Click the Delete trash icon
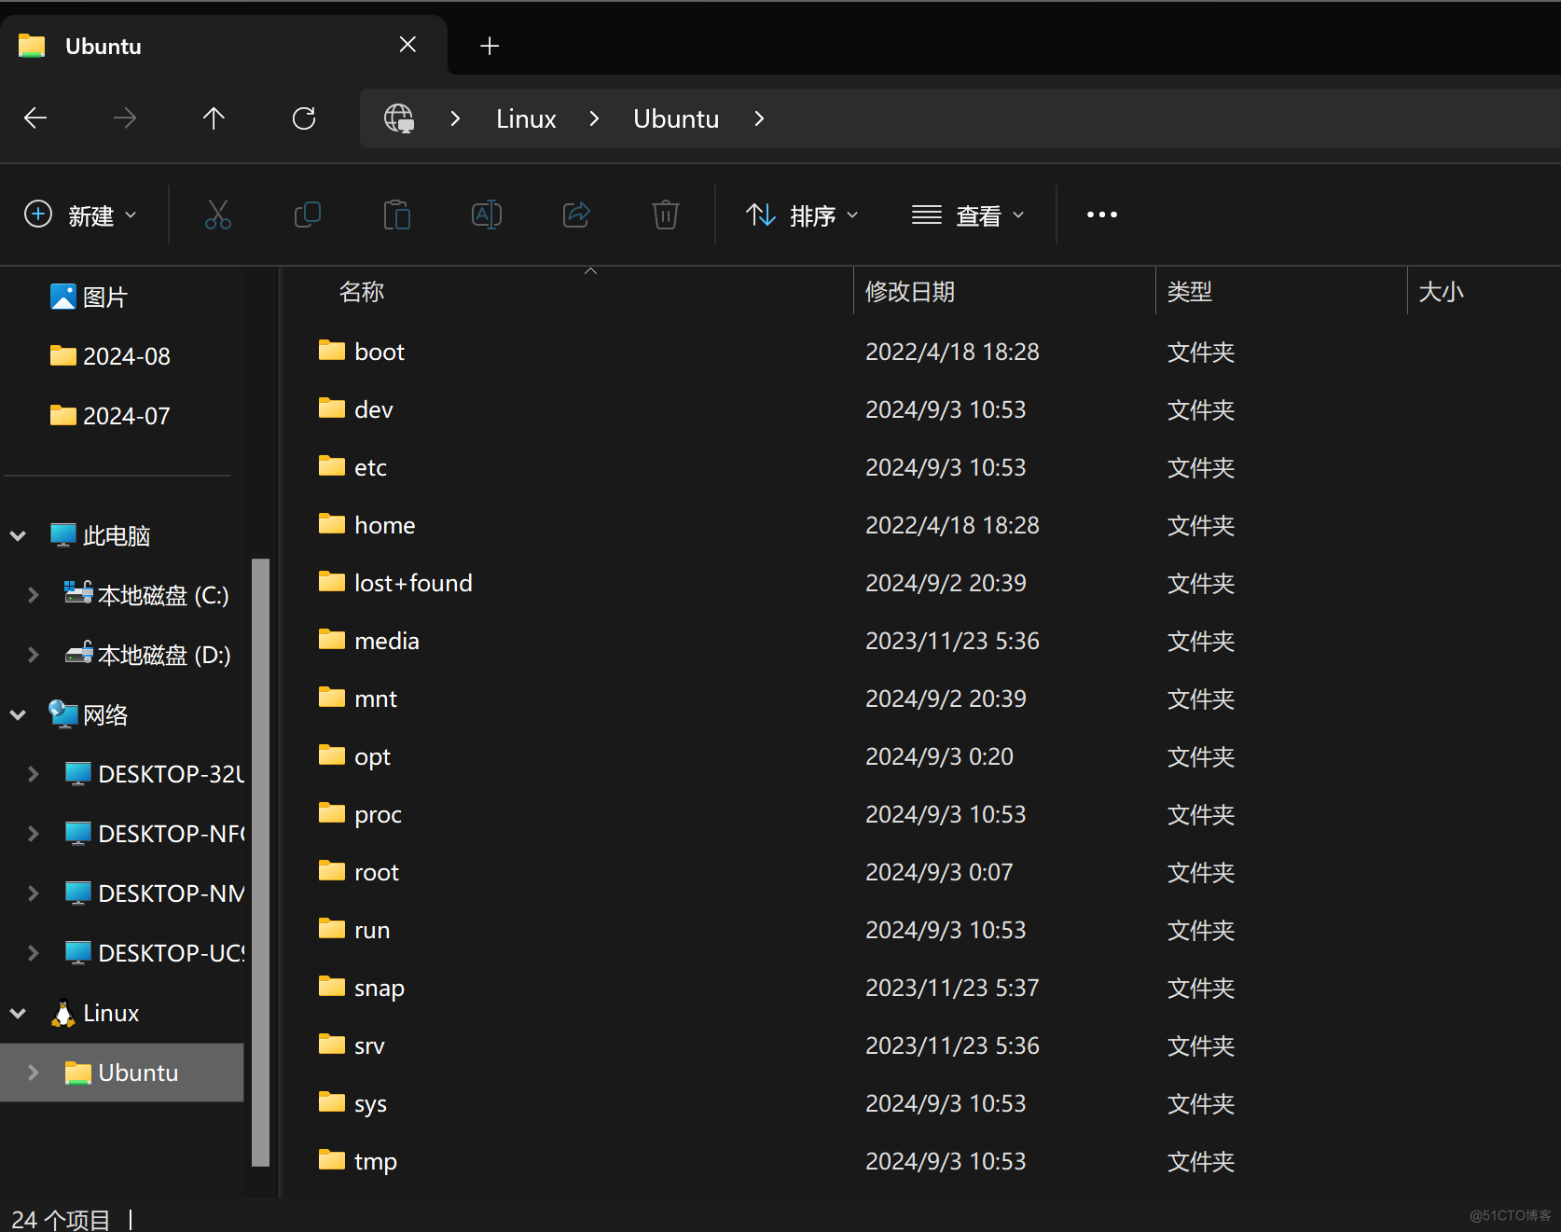The height and width of the screenshot is (1232, 1561). [x=666, y=215]
